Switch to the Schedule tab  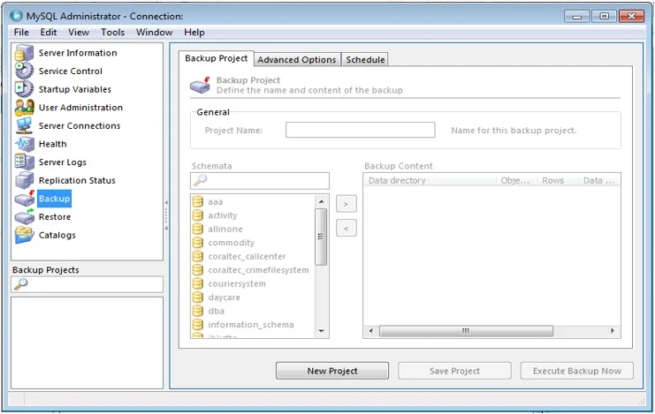coord(365,60)
